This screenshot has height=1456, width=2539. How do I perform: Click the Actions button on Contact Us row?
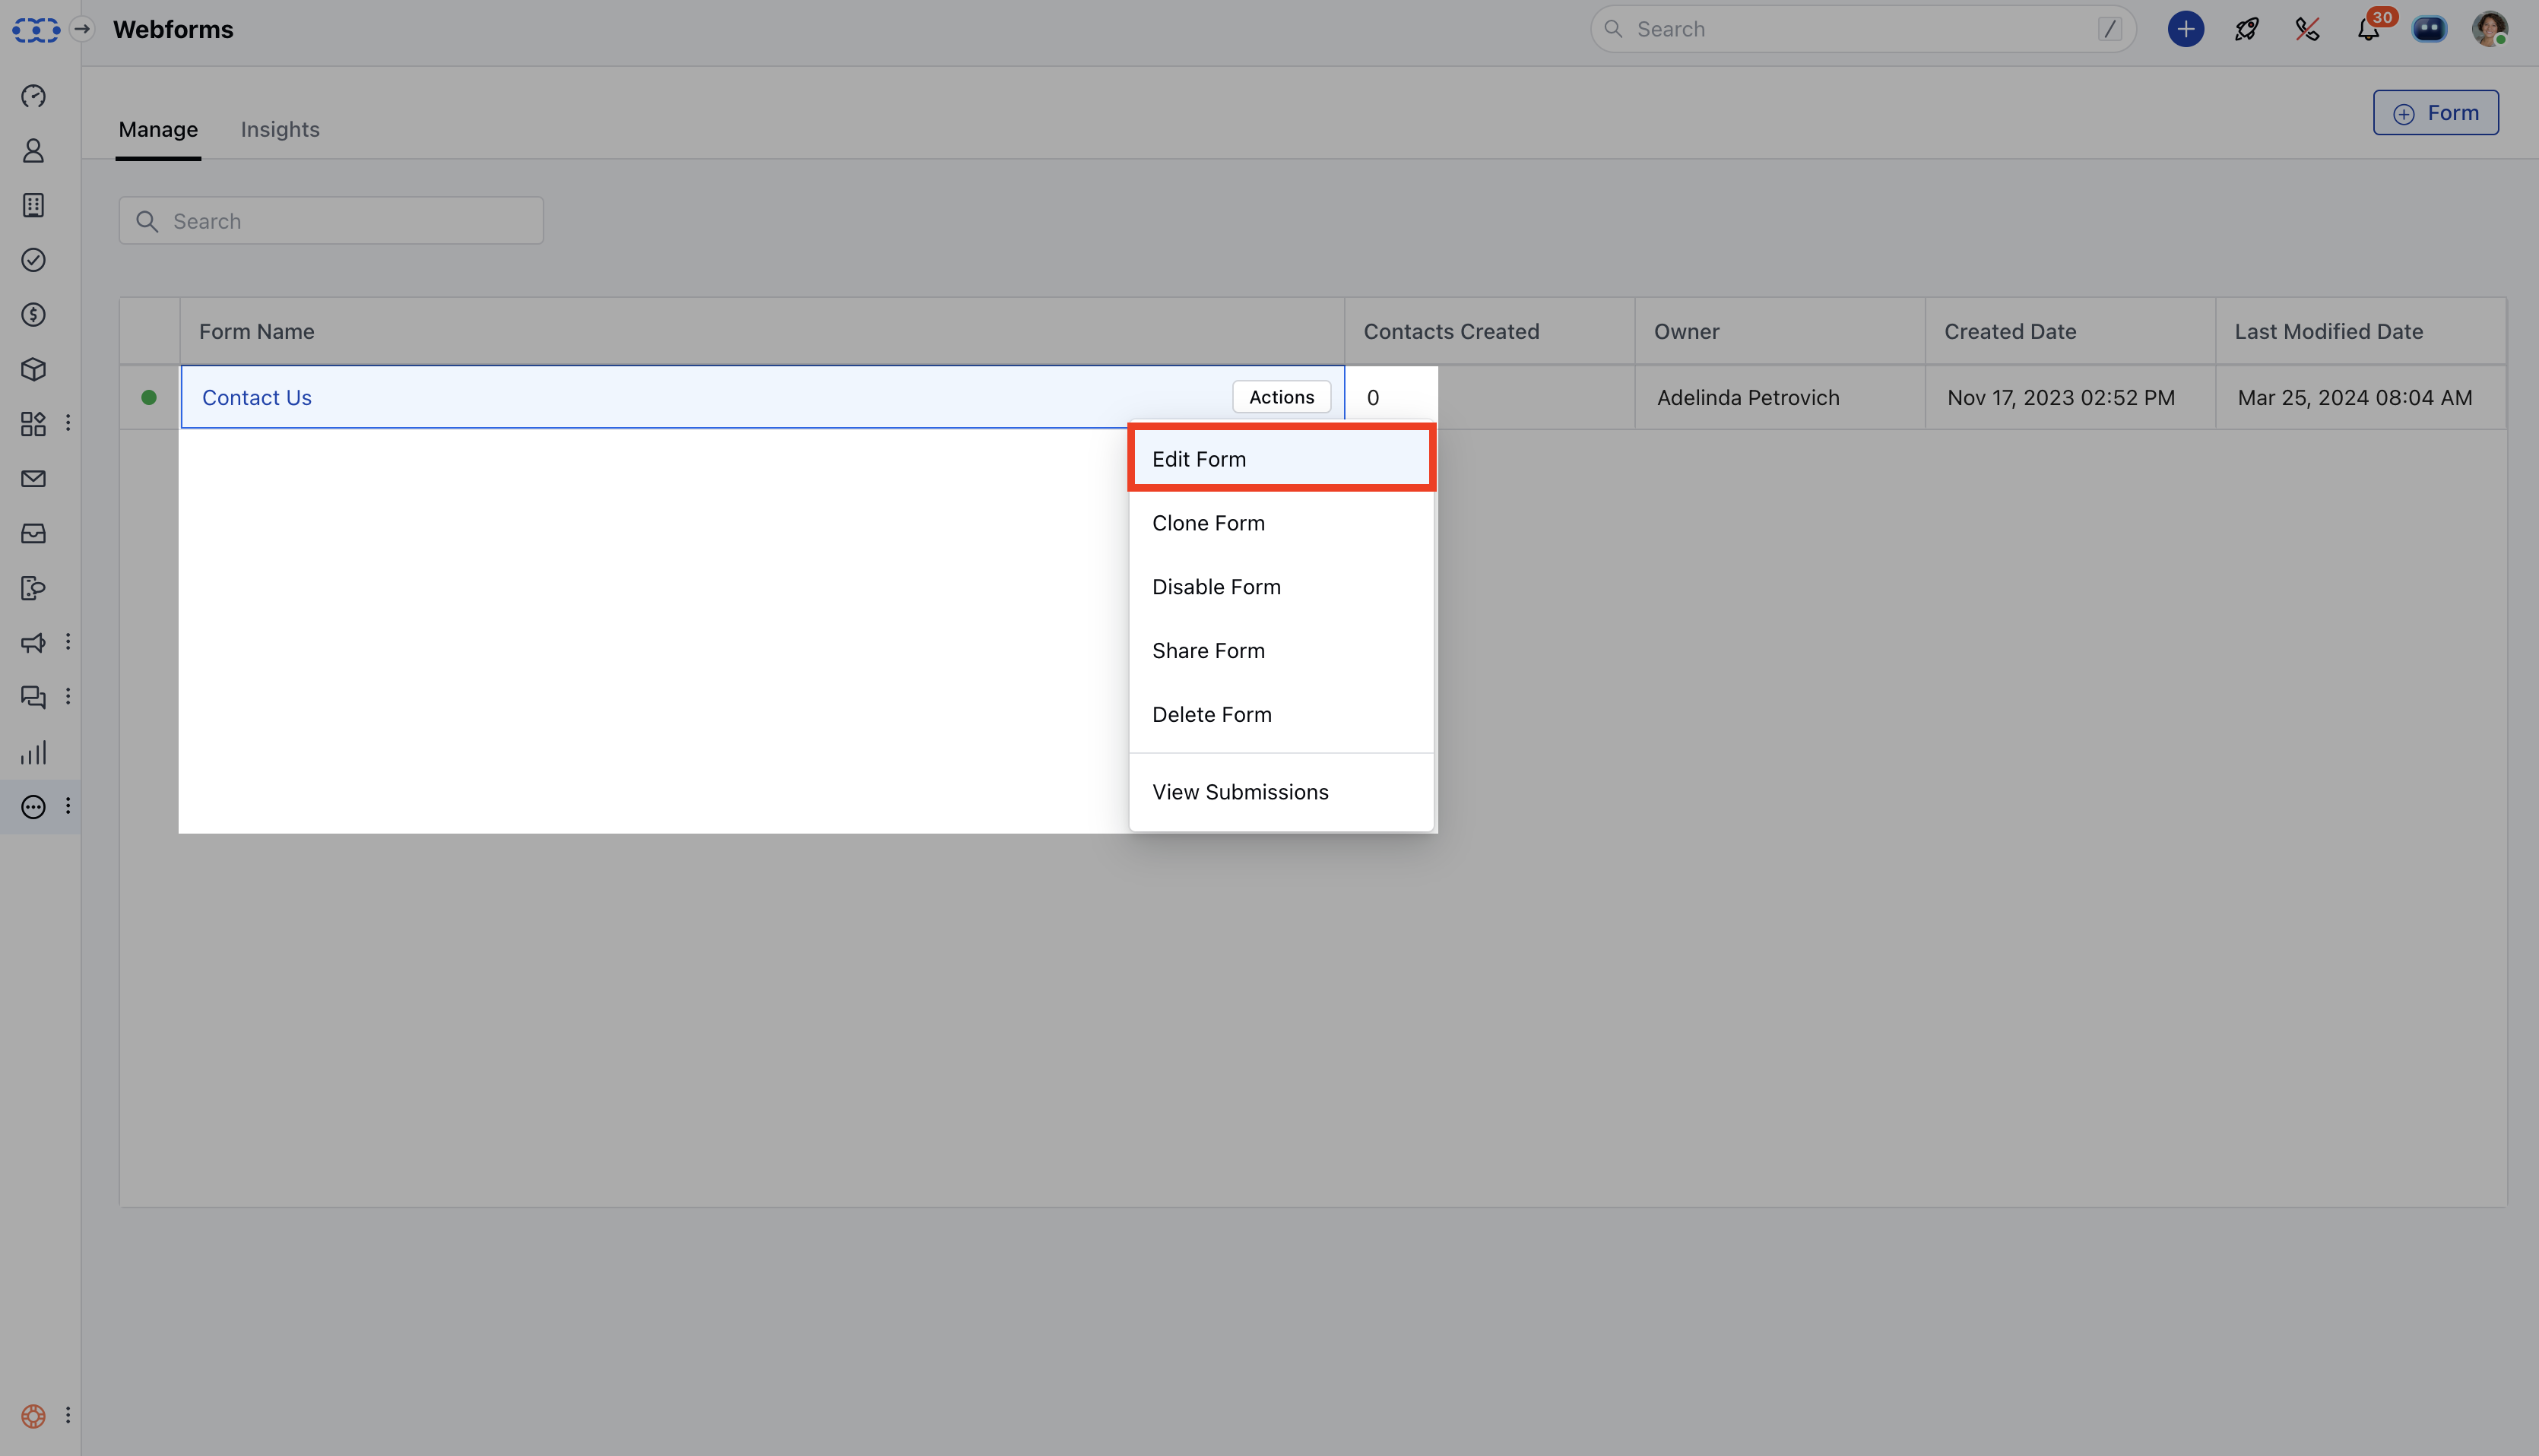(x=1282, y=397)
